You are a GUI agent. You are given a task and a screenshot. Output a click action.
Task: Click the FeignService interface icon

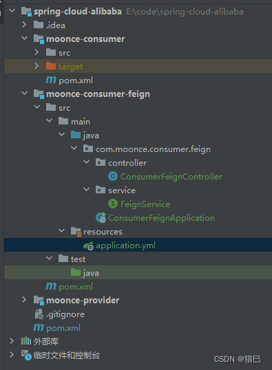113,204
